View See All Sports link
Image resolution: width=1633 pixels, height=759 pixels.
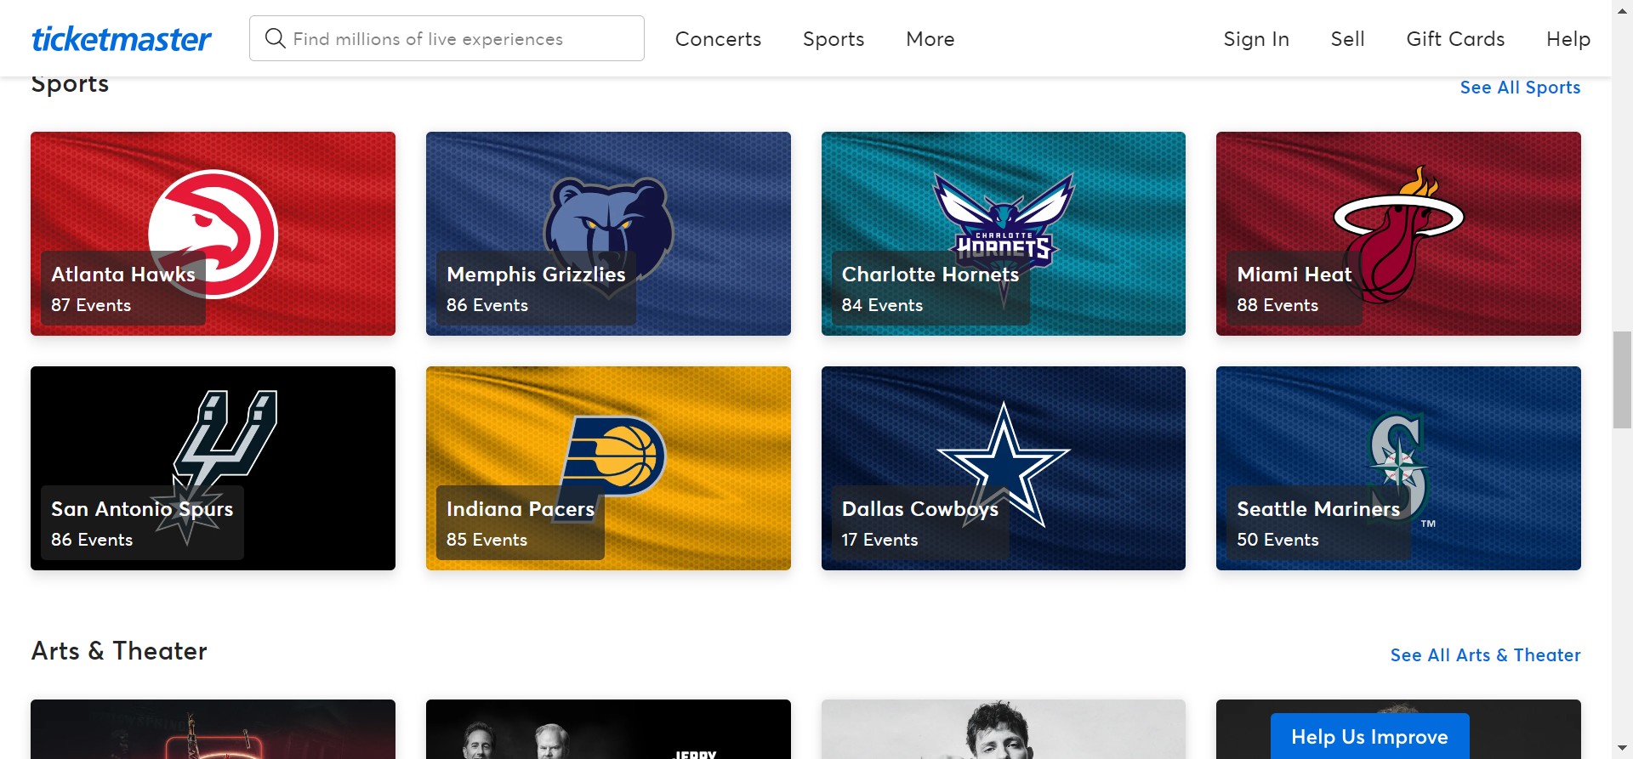point(1520,88)
